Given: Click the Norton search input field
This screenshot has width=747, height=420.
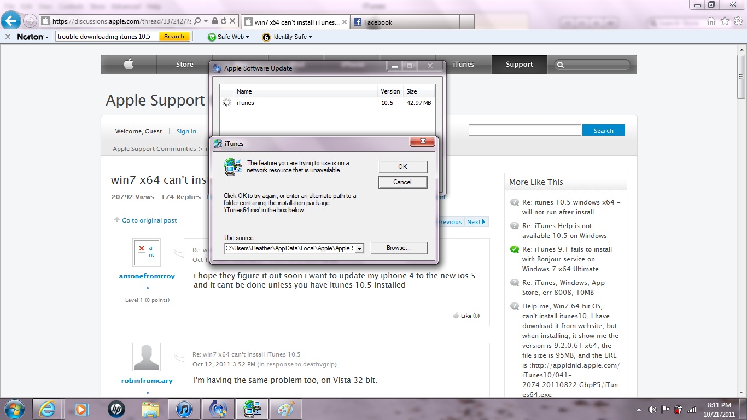Looking at the screenshot, I should 107,37.
